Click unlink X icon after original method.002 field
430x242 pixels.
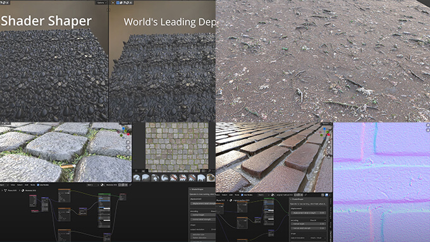(x=302, y=195)
